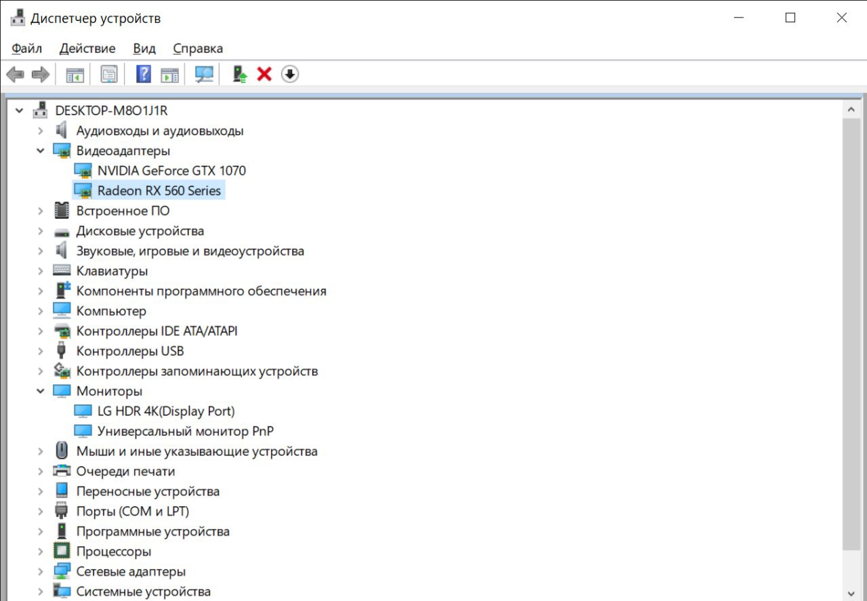This screenshot has height=601, width=867.
Task: Expand the Встроенное ПО node
Action: click(41, 211)
